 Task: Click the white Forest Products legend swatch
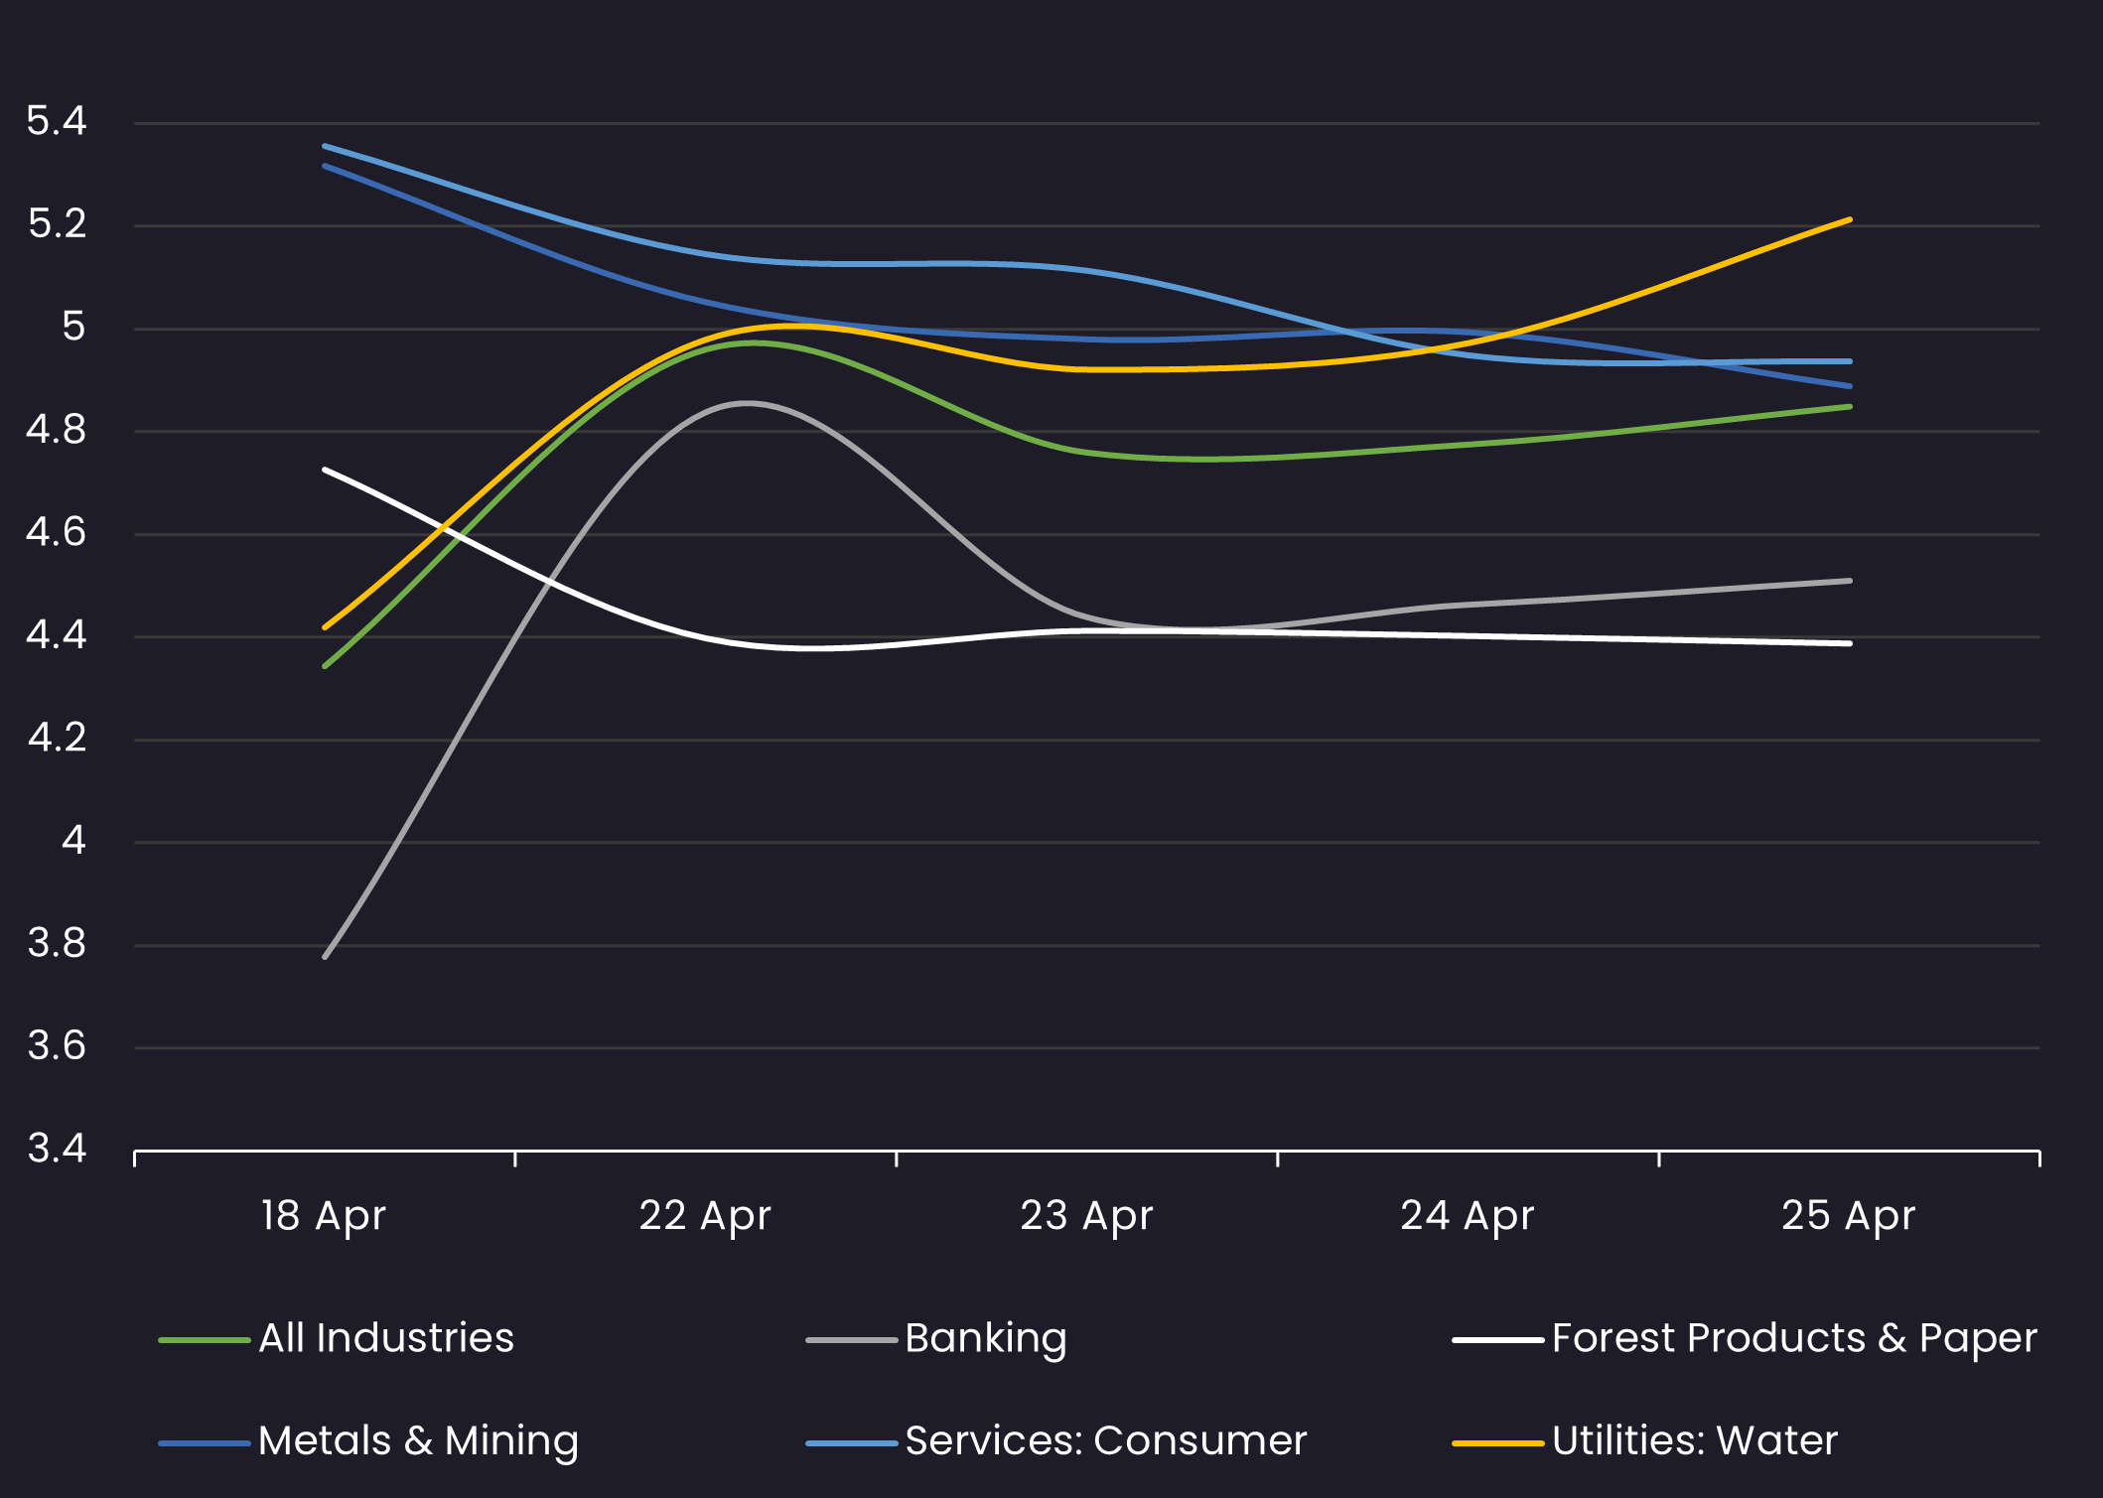click(x=1497, y=1340)
